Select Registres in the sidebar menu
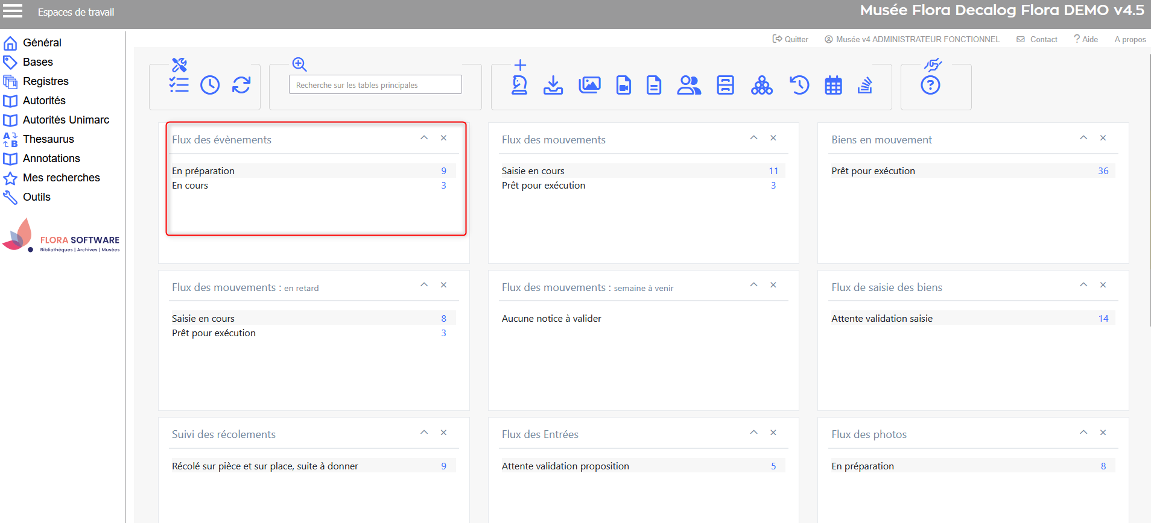1151x523 pixels. pyautogui.click(x=45, y=81)
